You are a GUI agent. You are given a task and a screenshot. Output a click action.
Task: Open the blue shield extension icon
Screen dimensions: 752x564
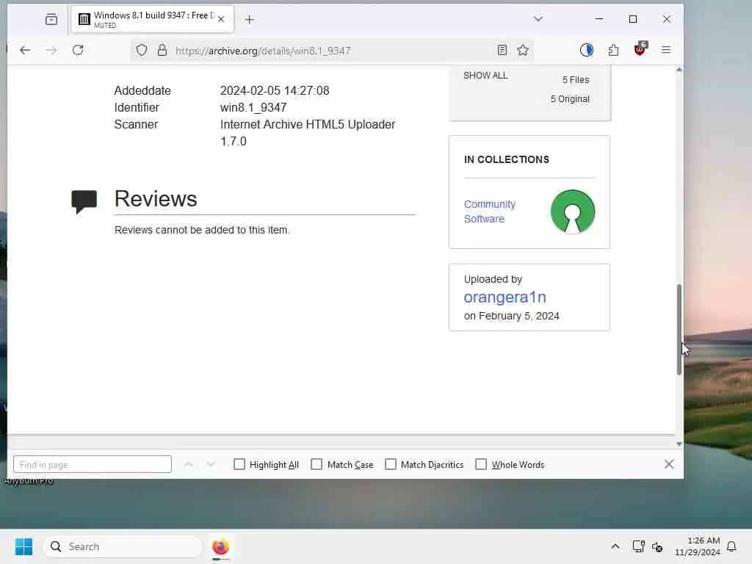(x=587, y=50)
